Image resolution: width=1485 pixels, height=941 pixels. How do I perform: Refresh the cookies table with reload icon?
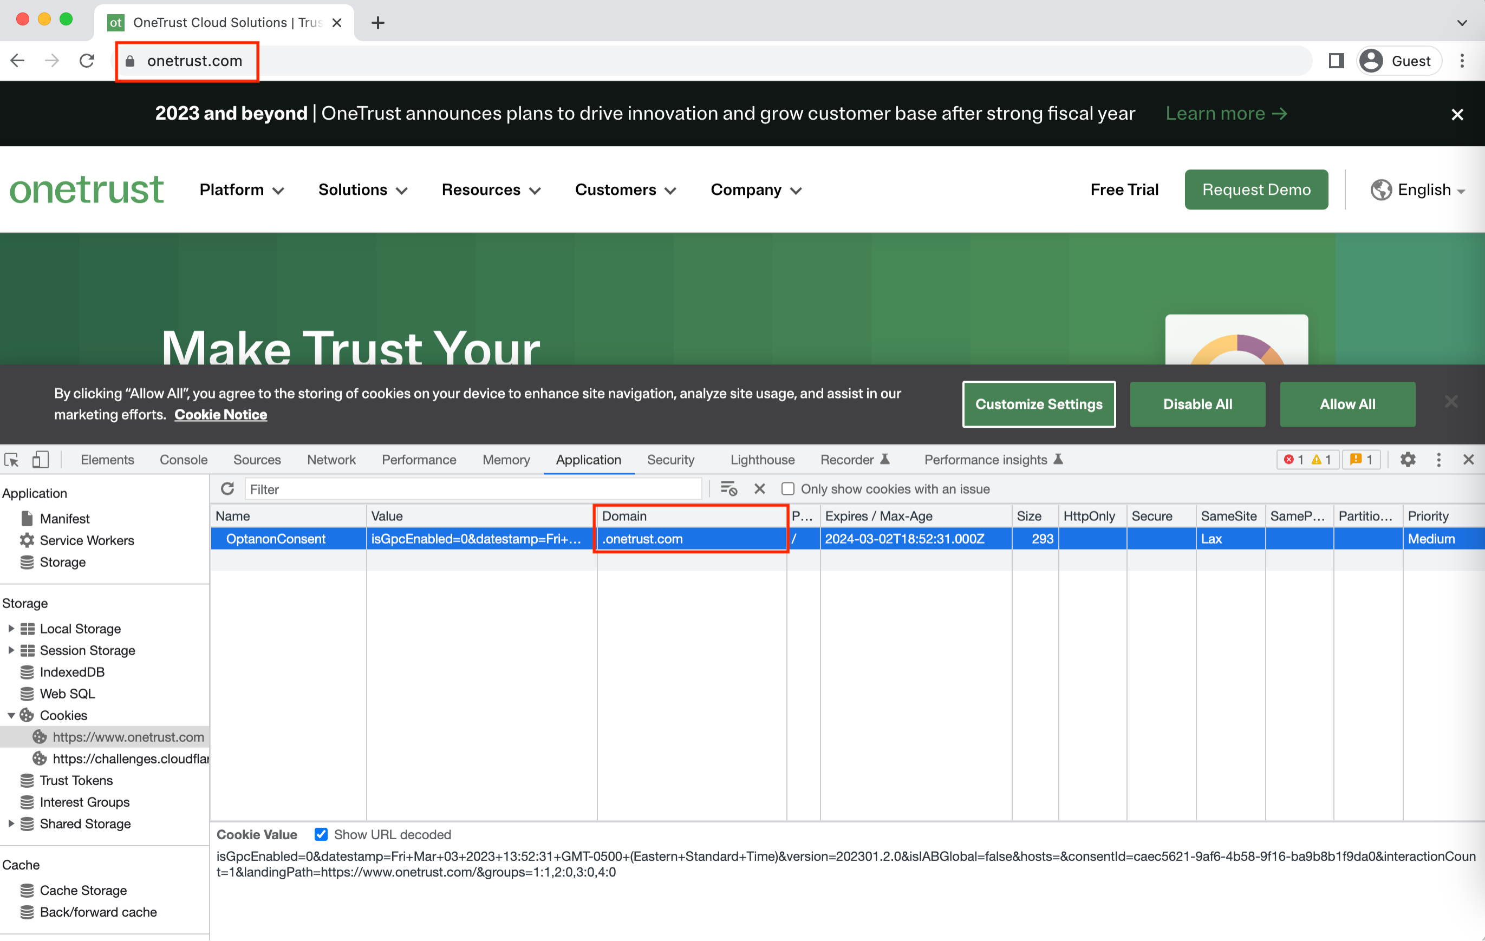227,489
